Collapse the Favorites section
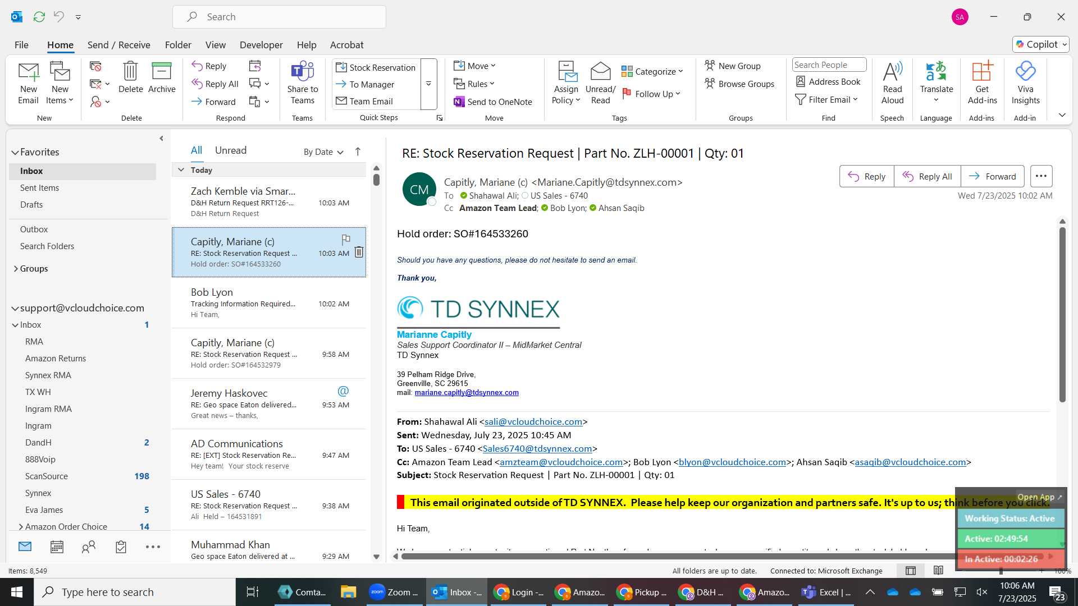This screenshot has width=1078, height=606. click(15, 152)
